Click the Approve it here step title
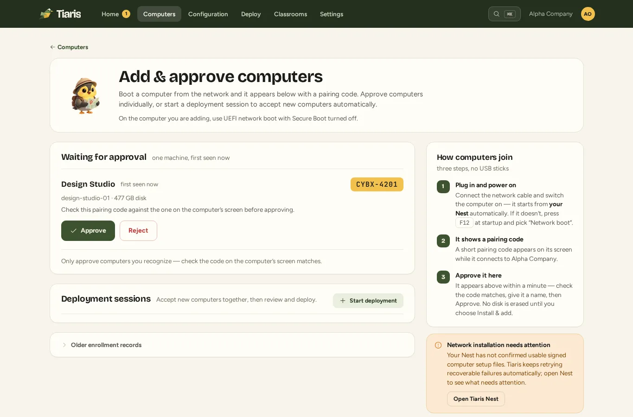This screenshot has width=633, height=417. (x=479, y=275)
